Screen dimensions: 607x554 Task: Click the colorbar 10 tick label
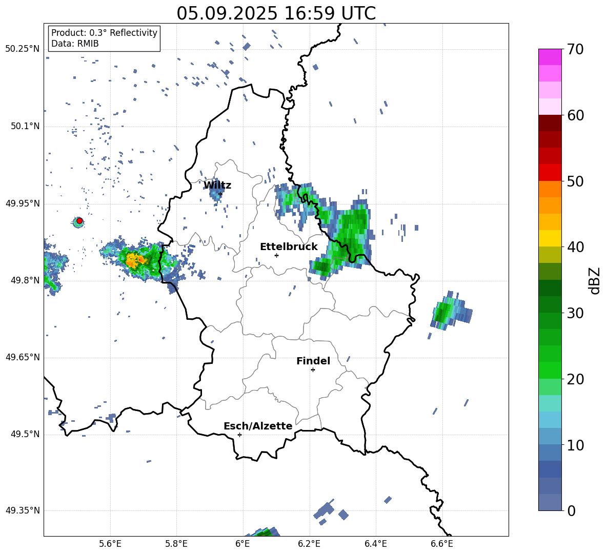[x=575, y=445]
